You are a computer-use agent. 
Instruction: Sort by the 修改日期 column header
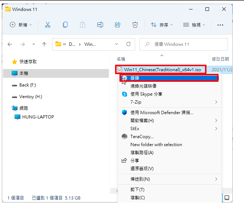(220, 59)
